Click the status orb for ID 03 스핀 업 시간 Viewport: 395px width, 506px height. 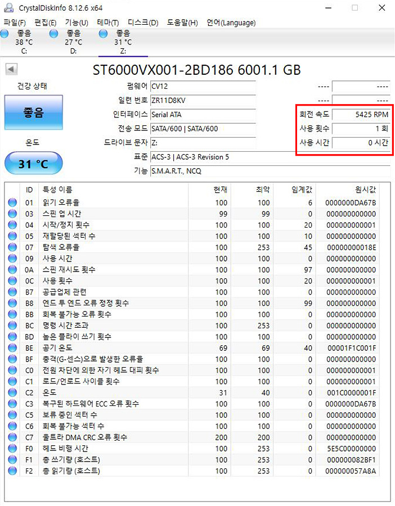click(x=12, y=214)
